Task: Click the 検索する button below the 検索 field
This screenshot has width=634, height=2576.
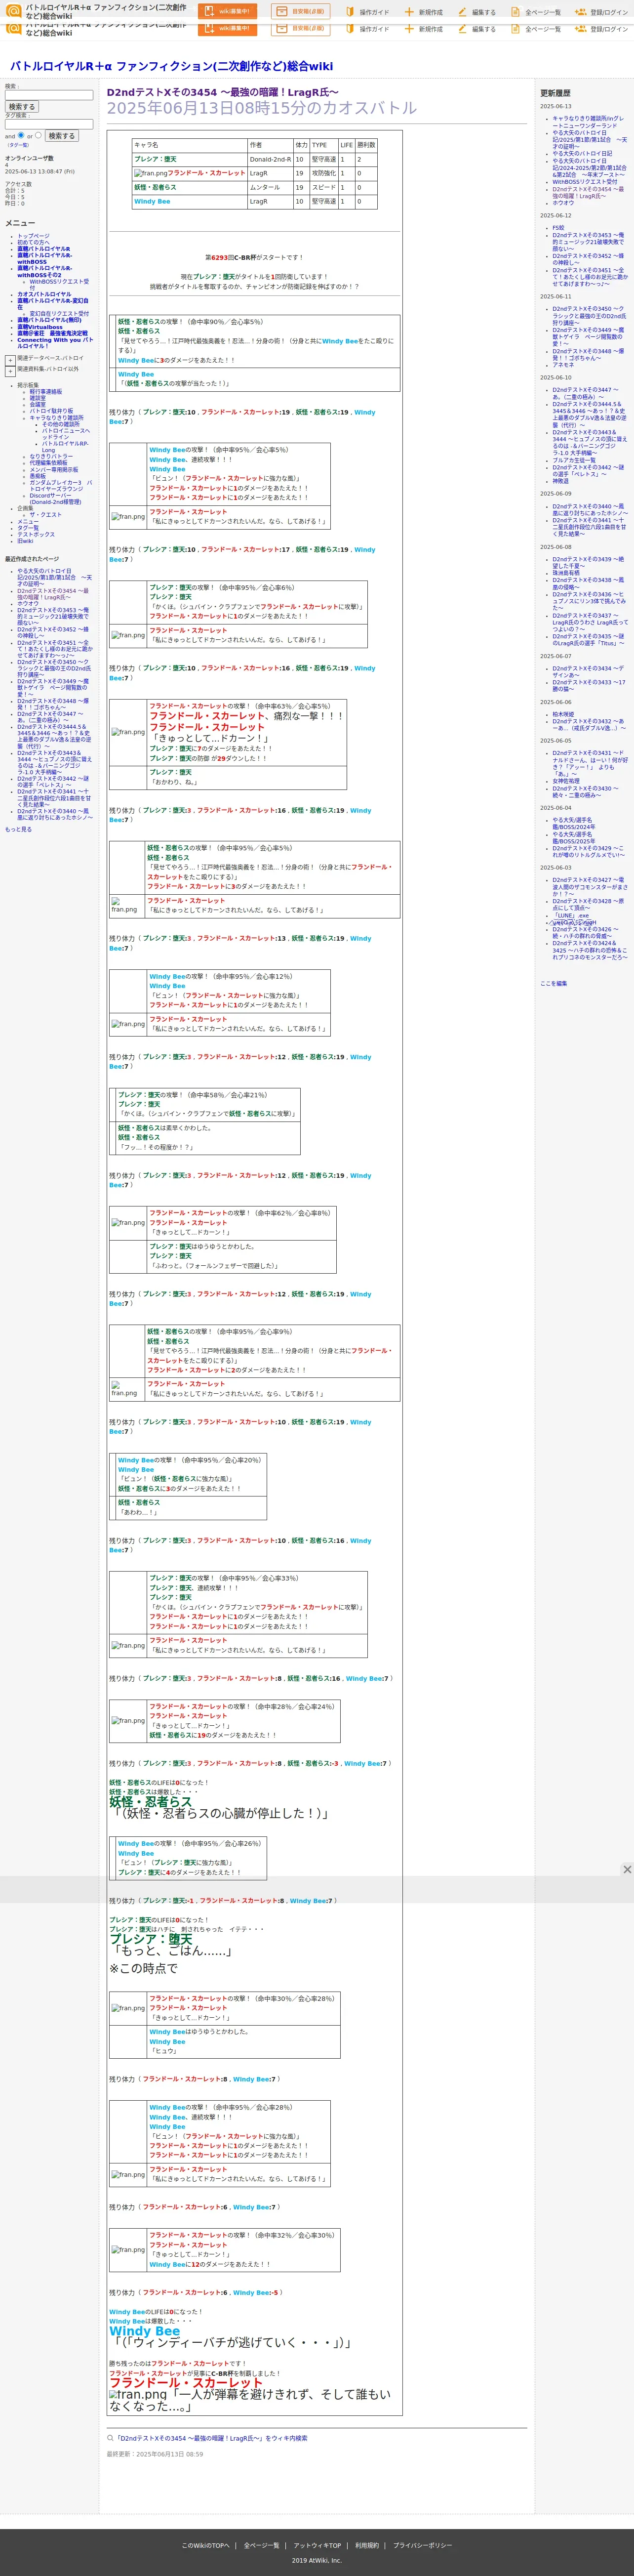Action: tap(22, 107)
